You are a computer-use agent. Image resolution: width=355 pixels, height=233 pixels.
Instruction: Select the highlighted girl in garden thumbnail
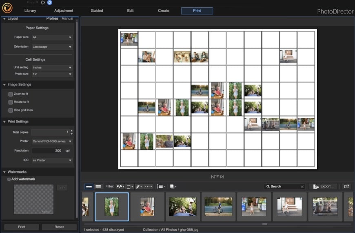click(x=112, y=207)
